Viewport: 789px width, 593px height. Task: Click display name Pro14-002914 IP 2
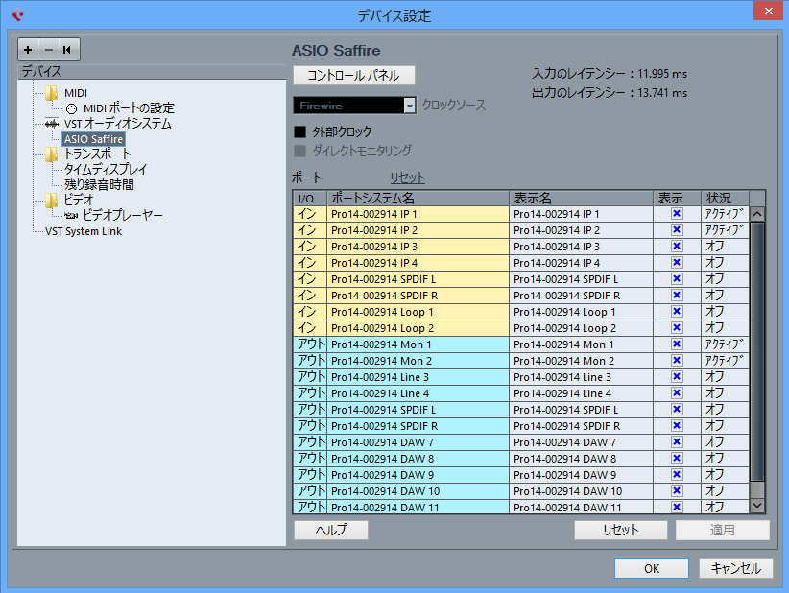click(x=581, y=230)
